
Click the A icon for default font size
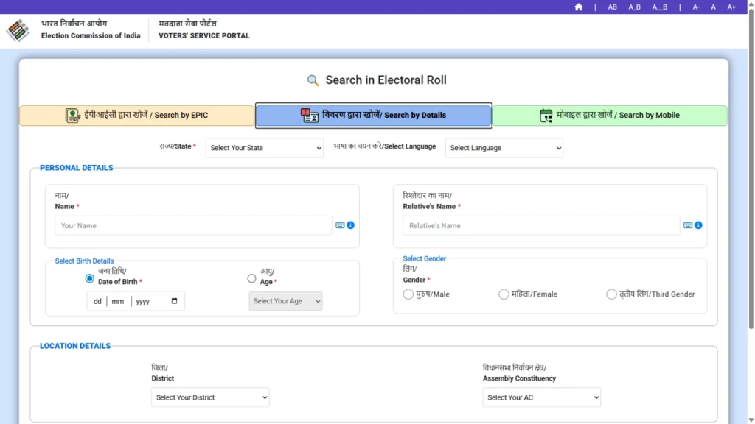tap(713, 7)
